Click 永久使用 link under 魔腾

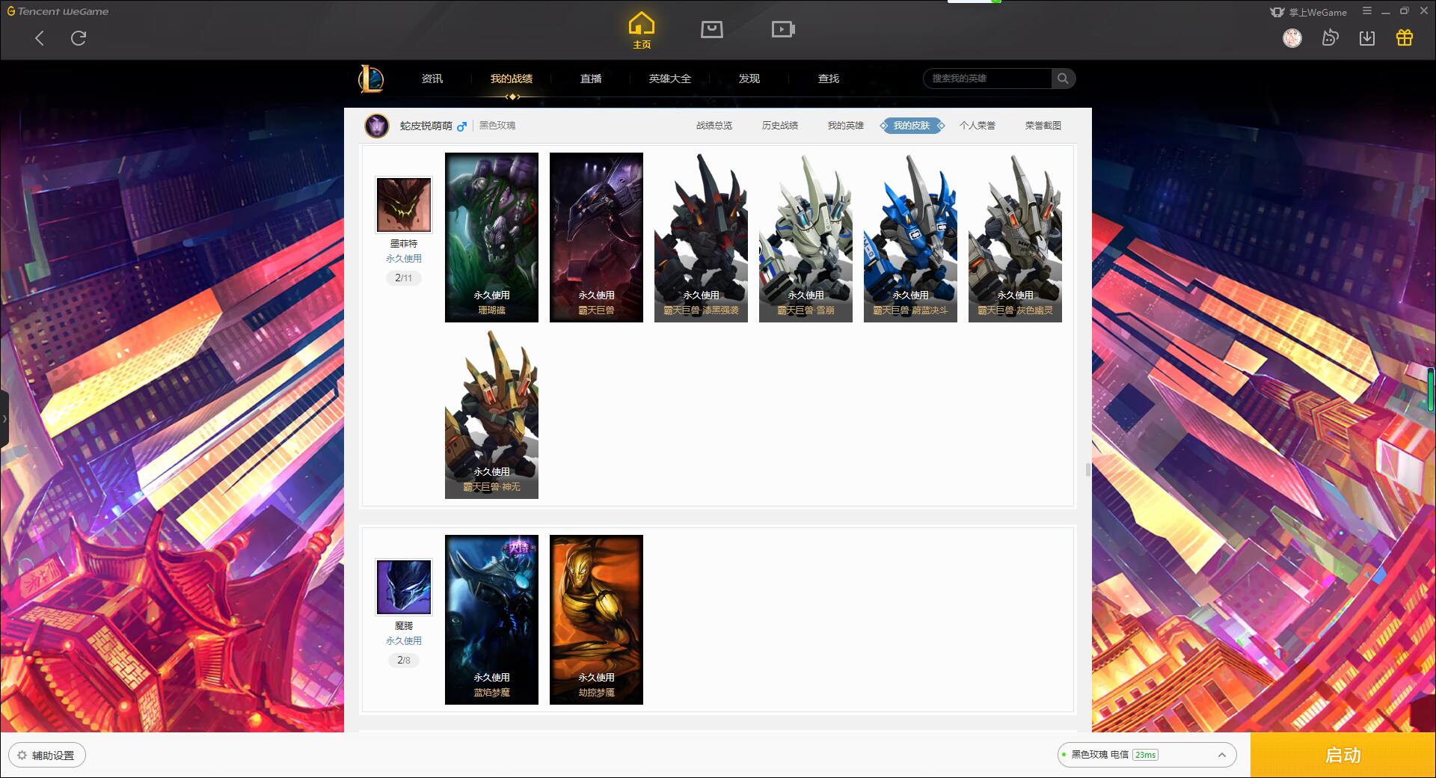coord(404,641)
